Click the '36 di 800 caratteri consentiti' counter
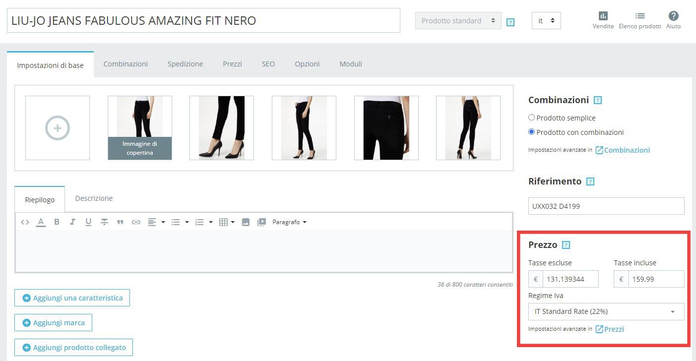The height and width of the screenshot is (361, 696). (475, 285)
